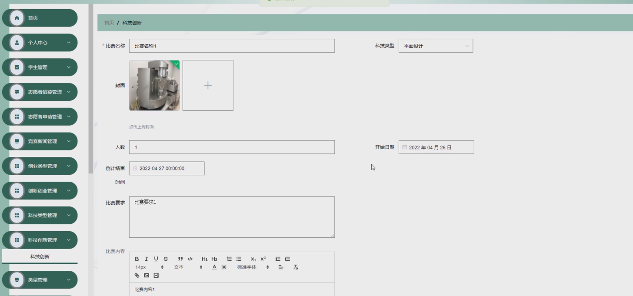Insert a hyperlink in the editor

pos(137,276)
